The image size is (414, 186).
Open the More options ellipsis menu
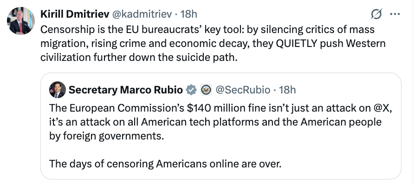click(395, 14)
